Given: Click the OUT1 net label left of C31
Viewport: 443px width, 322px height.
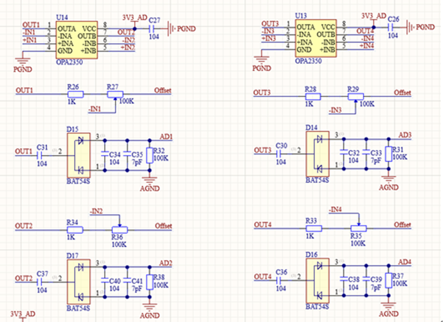Looking at the screenshot, I should pos(23,152).
